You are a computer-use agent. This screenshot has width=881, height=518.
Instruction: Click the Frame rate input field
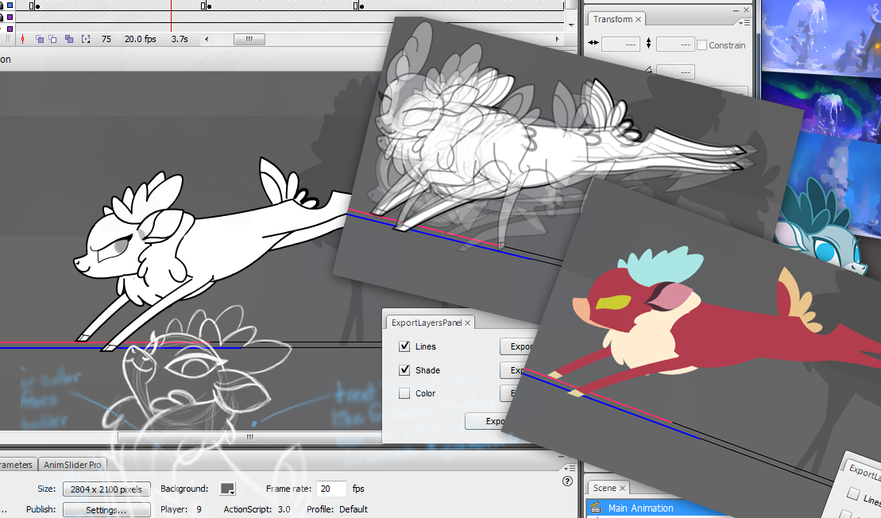331,489
